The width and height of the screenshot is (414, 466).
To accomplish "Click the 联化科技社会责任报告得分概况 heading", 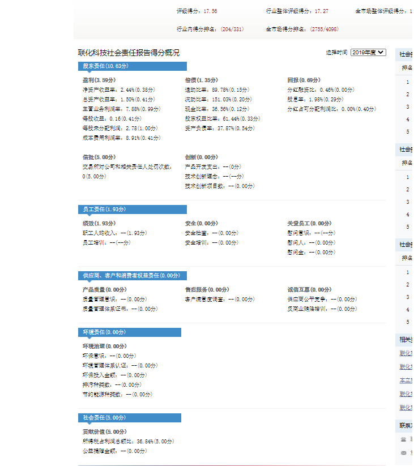I will (x=129, y=53).
